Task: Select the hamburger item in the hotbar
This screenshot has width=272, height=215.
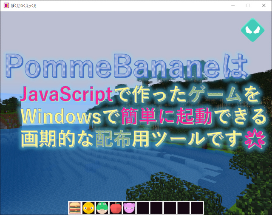Action: pyautogui.click(x=75, y=208)
